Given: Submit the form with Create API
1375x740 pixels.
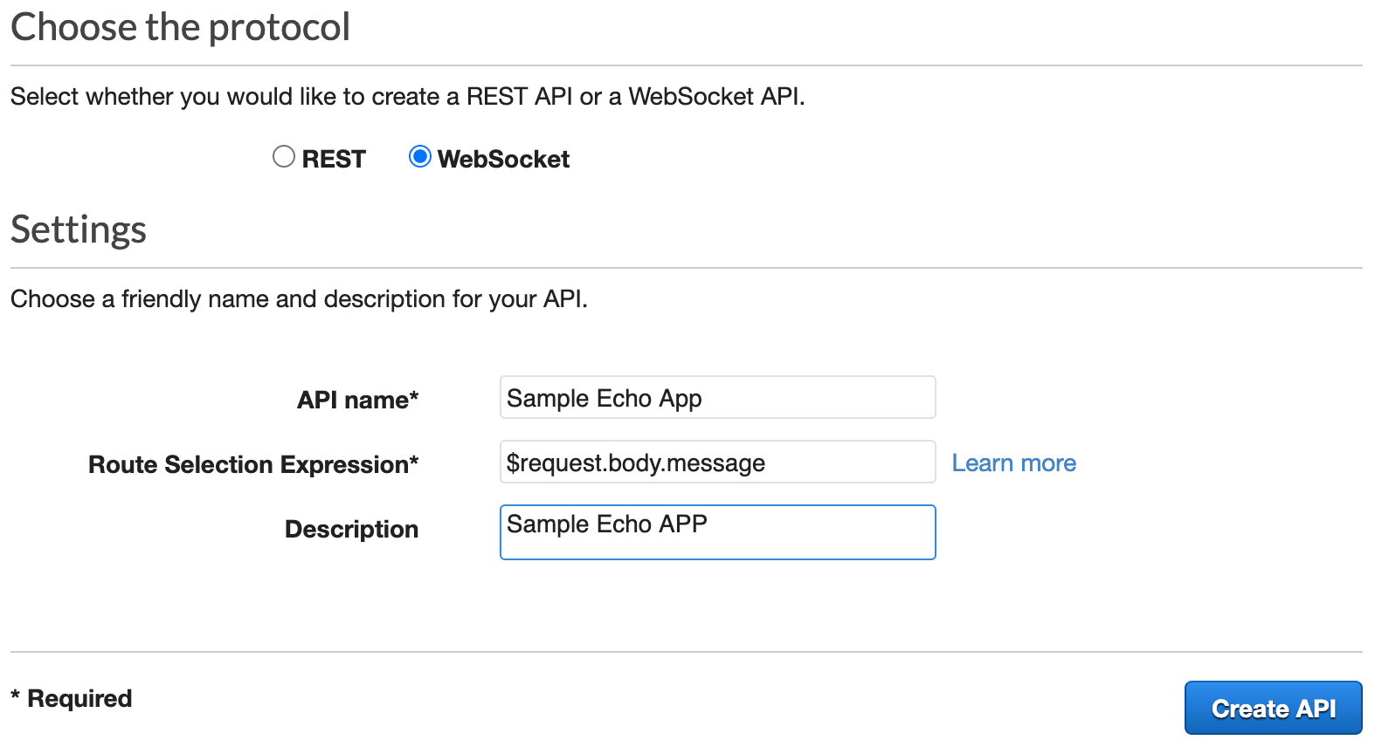Looking at the screenshot, I should coord(1273,708).
